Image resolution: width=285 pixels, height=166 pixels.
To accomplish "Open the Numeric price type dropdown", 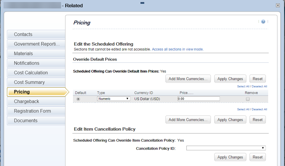I will [113, 99].
